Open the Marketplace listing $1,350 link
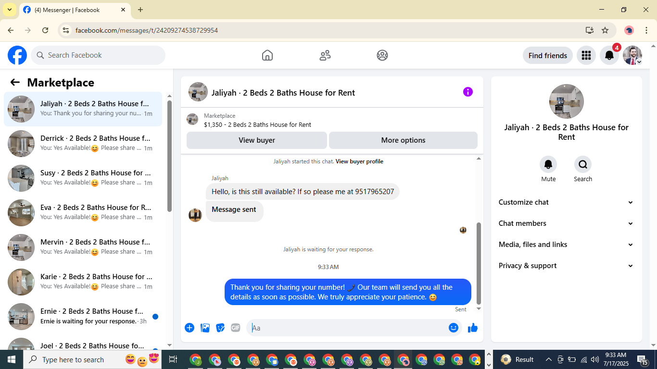The width and height of the screenshot is (657, 369). [x=257, y=124]
